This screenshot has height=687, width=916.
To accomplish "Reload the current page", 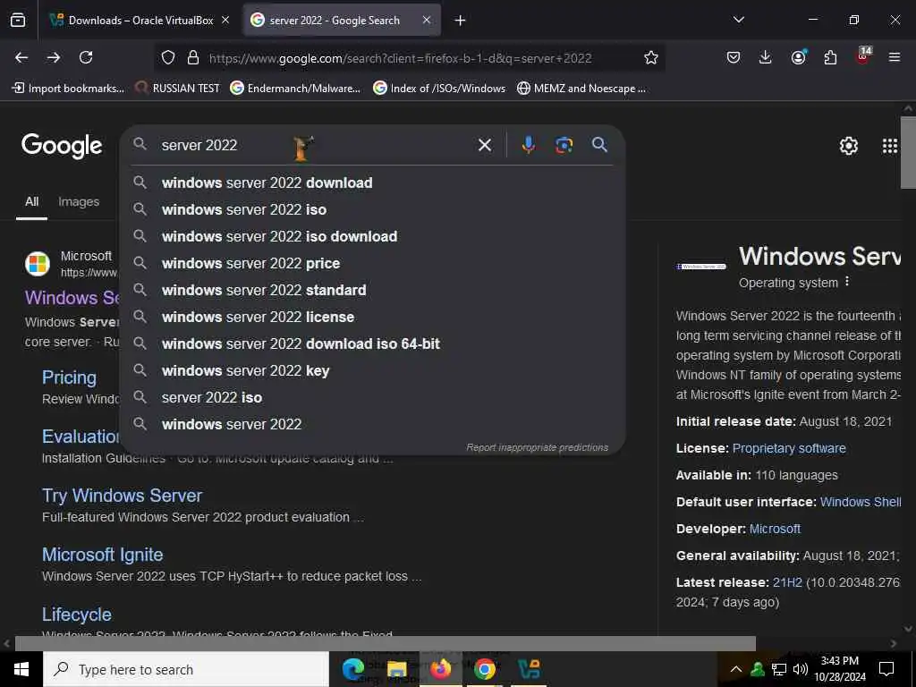I will 86,57.
